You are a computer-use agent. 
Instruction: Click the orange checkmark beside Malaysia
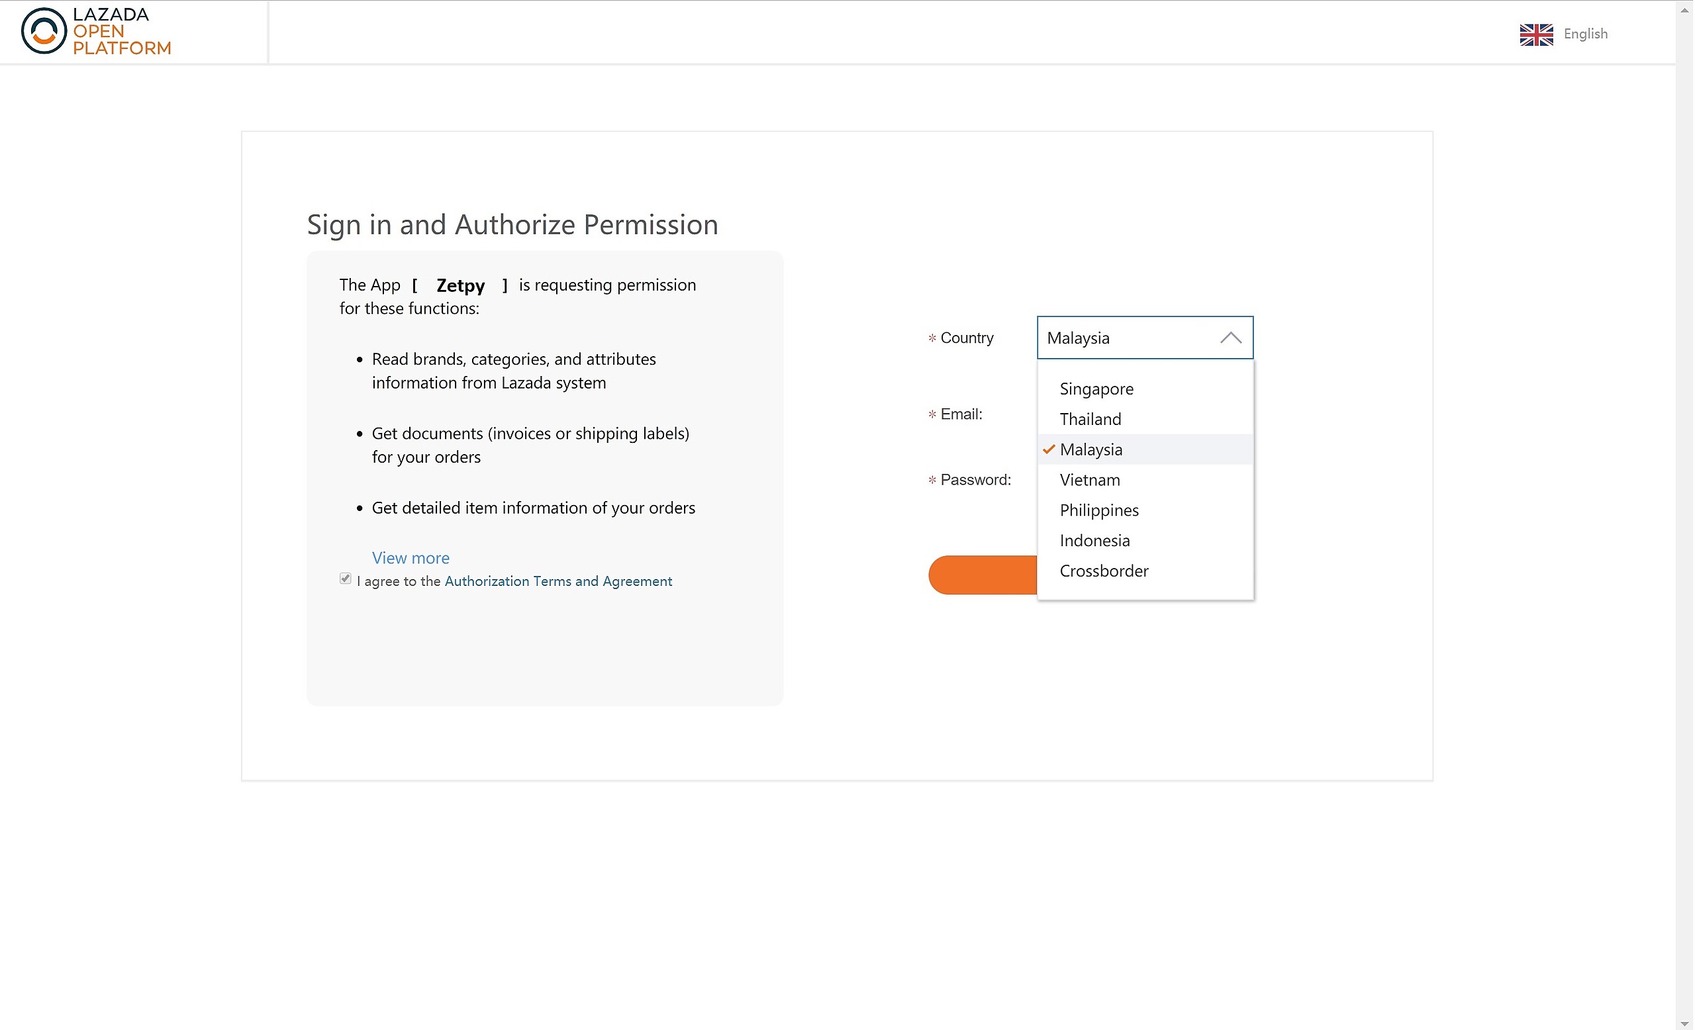pos(1048,449)
